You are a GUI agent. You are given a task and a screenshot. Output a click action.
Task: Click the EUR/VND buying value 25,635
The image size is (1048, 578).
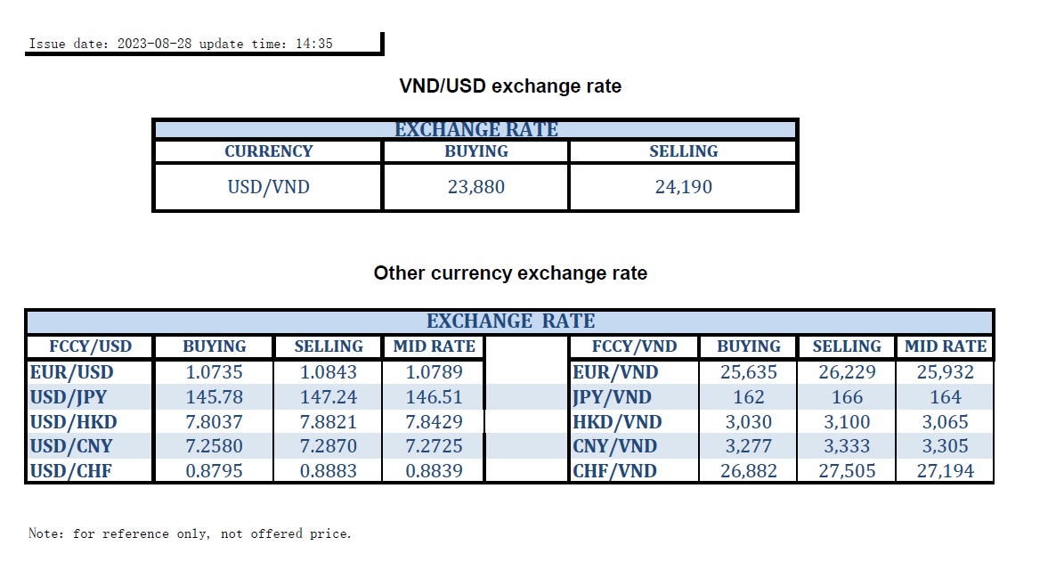pyautogui.click(x=748, y=372)
